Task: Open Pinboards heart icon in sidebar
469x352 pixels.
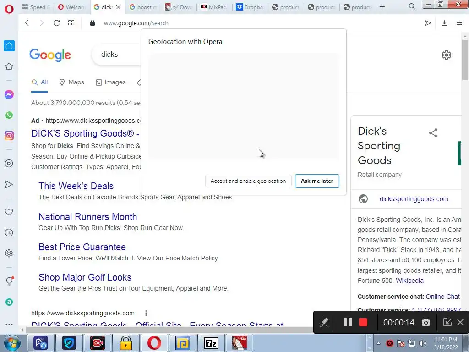Action: (x=9, y=212)
